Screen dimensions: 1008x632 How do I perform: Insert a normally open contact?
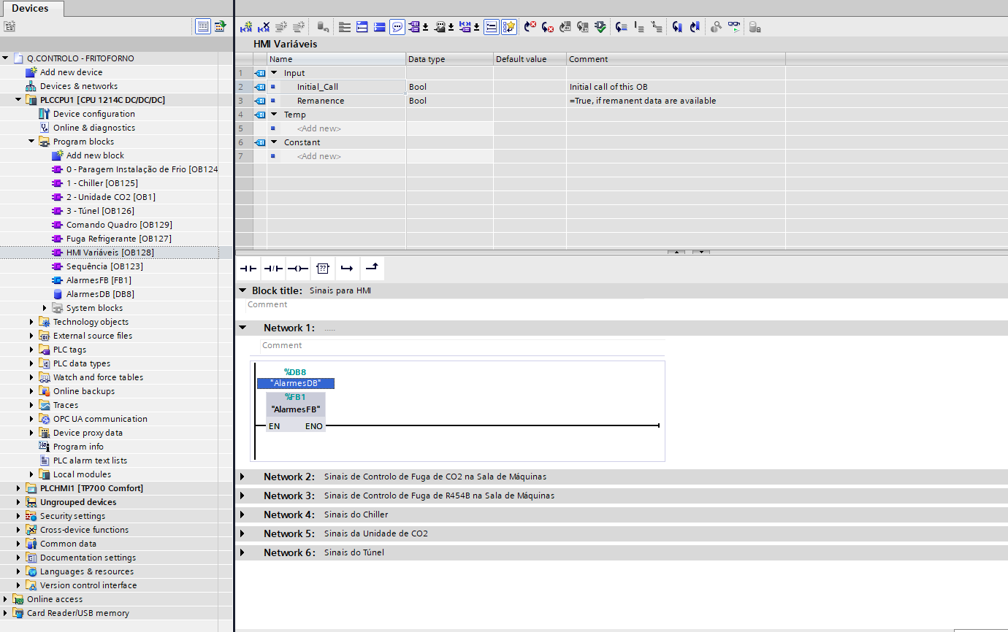pos(249,269)
